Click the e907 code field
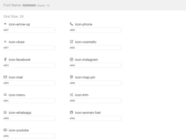This screenshot has width=186, height=139. tap(29, 30)
